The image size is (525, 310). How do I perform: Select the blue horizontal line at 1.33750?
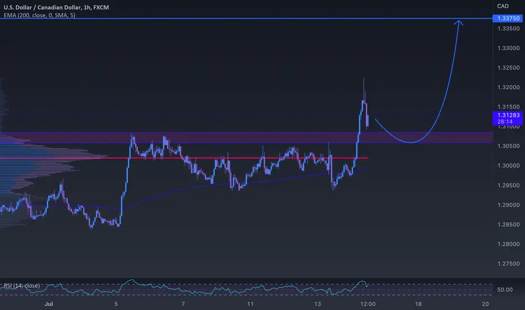pyautogui.click(x=246, y=19)
